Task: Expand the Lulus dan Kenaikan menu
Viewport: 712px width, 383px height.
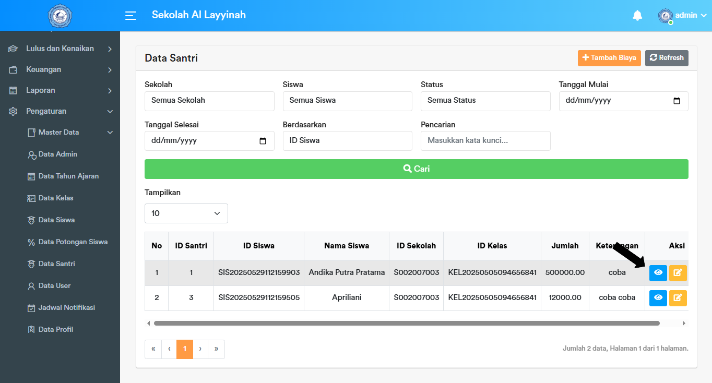Action: click(60, 49)
